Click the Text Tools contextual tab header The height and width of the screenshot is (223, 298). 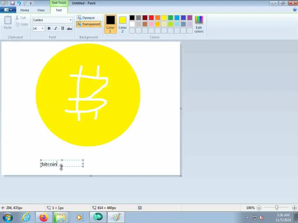pos(59,3)
